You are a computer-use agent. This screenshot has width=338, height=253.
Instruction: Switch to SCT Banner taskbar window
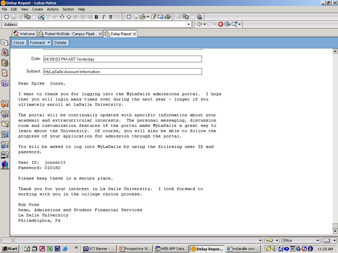coord(99,249)
